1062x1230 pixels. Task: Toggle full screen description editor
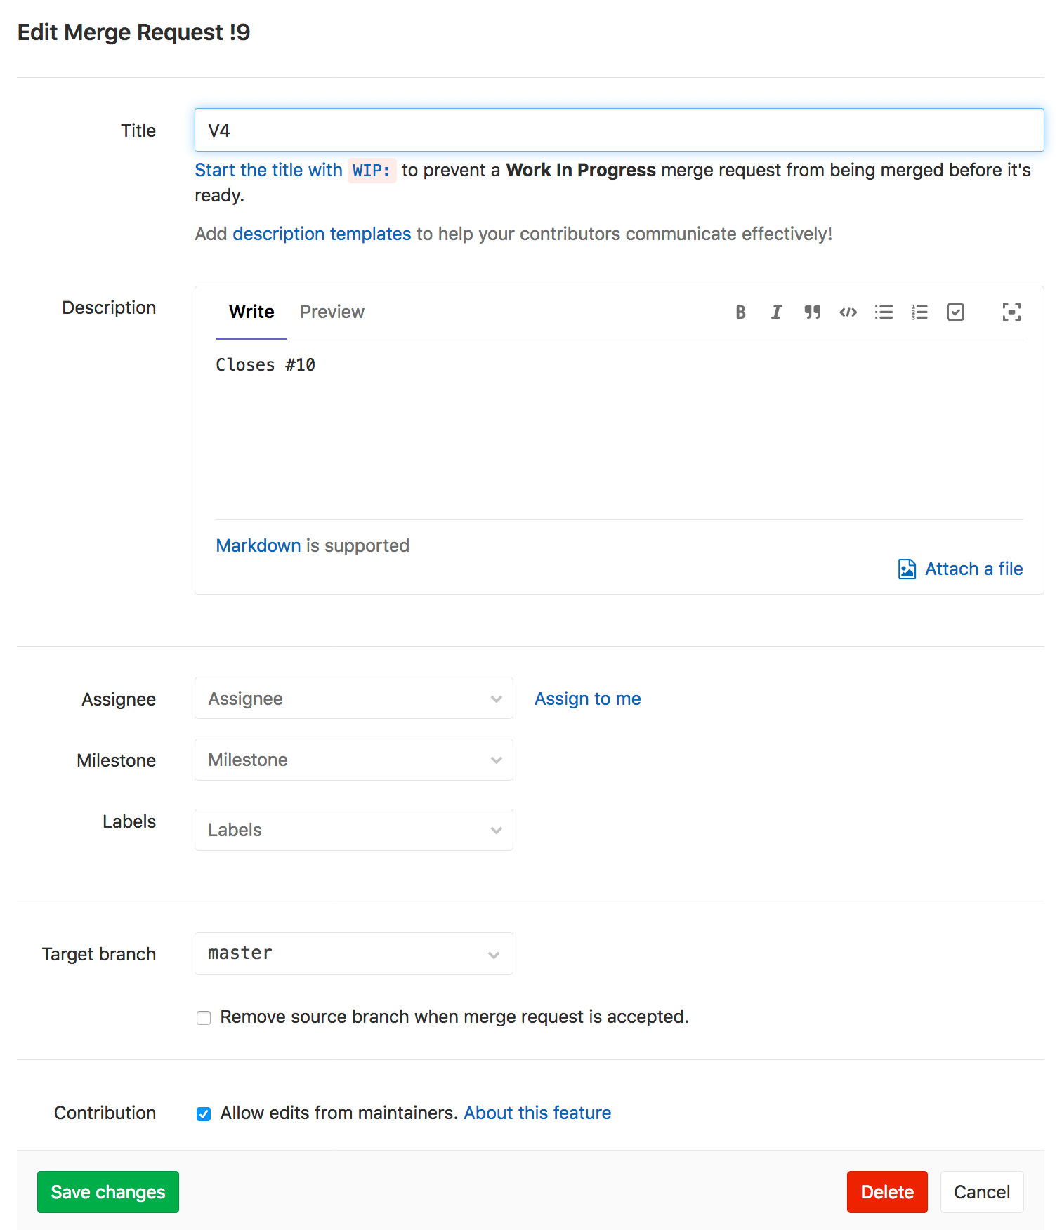pos(1011,312)
